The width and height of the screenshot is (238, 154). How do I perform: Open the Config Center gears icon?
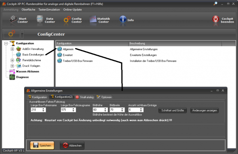point(67,20)
